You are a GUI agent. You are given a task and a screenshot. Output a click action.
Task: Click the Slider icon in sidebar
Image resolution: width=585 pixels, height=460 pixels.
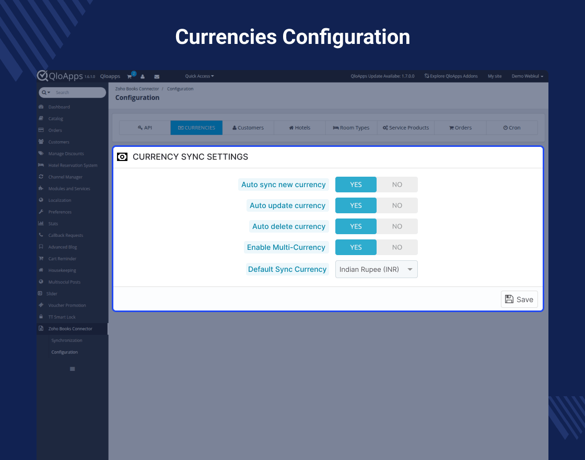(40, 293)
